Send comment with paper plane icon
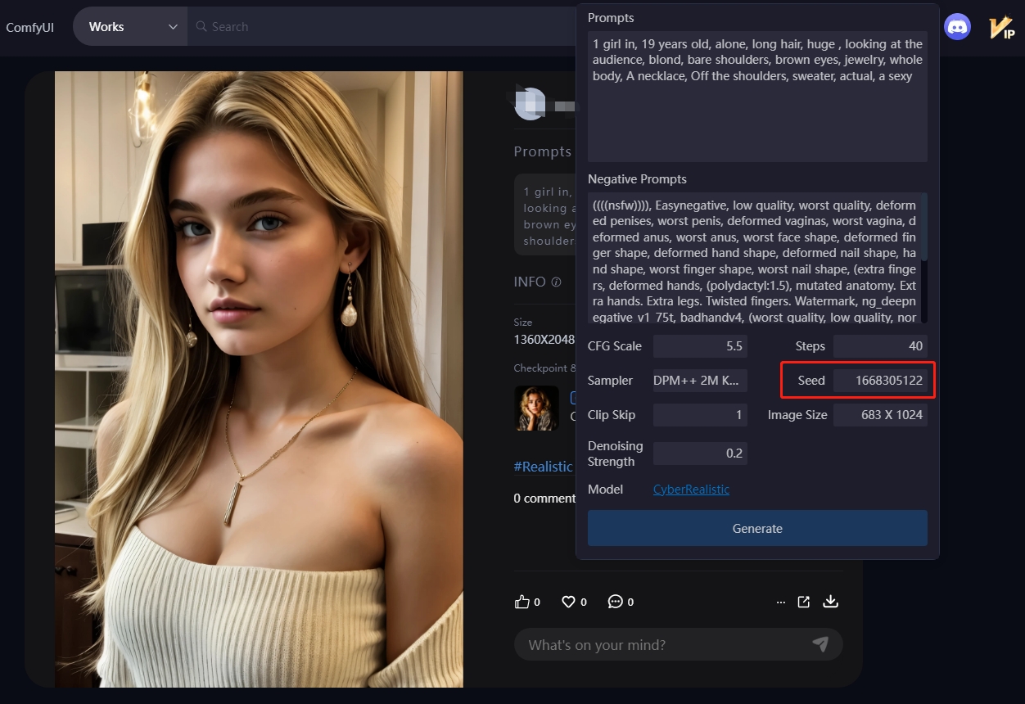Viewport: 1025px width, 704px height. click(x=820, y=644)
